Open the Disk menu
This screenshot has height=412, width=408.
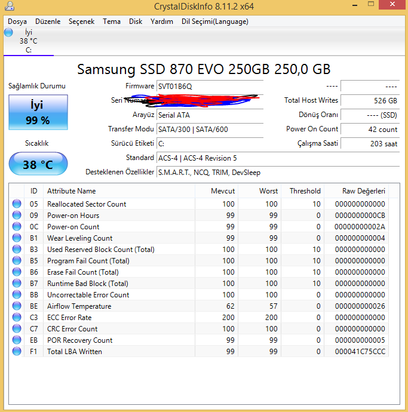[136, 21]
